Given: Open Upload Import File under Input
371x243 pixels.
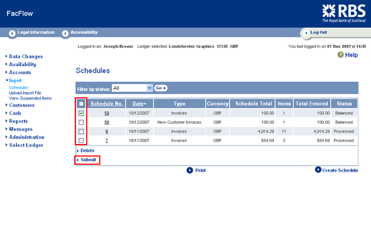Looking at the screenshot, I should click(25, 93).
